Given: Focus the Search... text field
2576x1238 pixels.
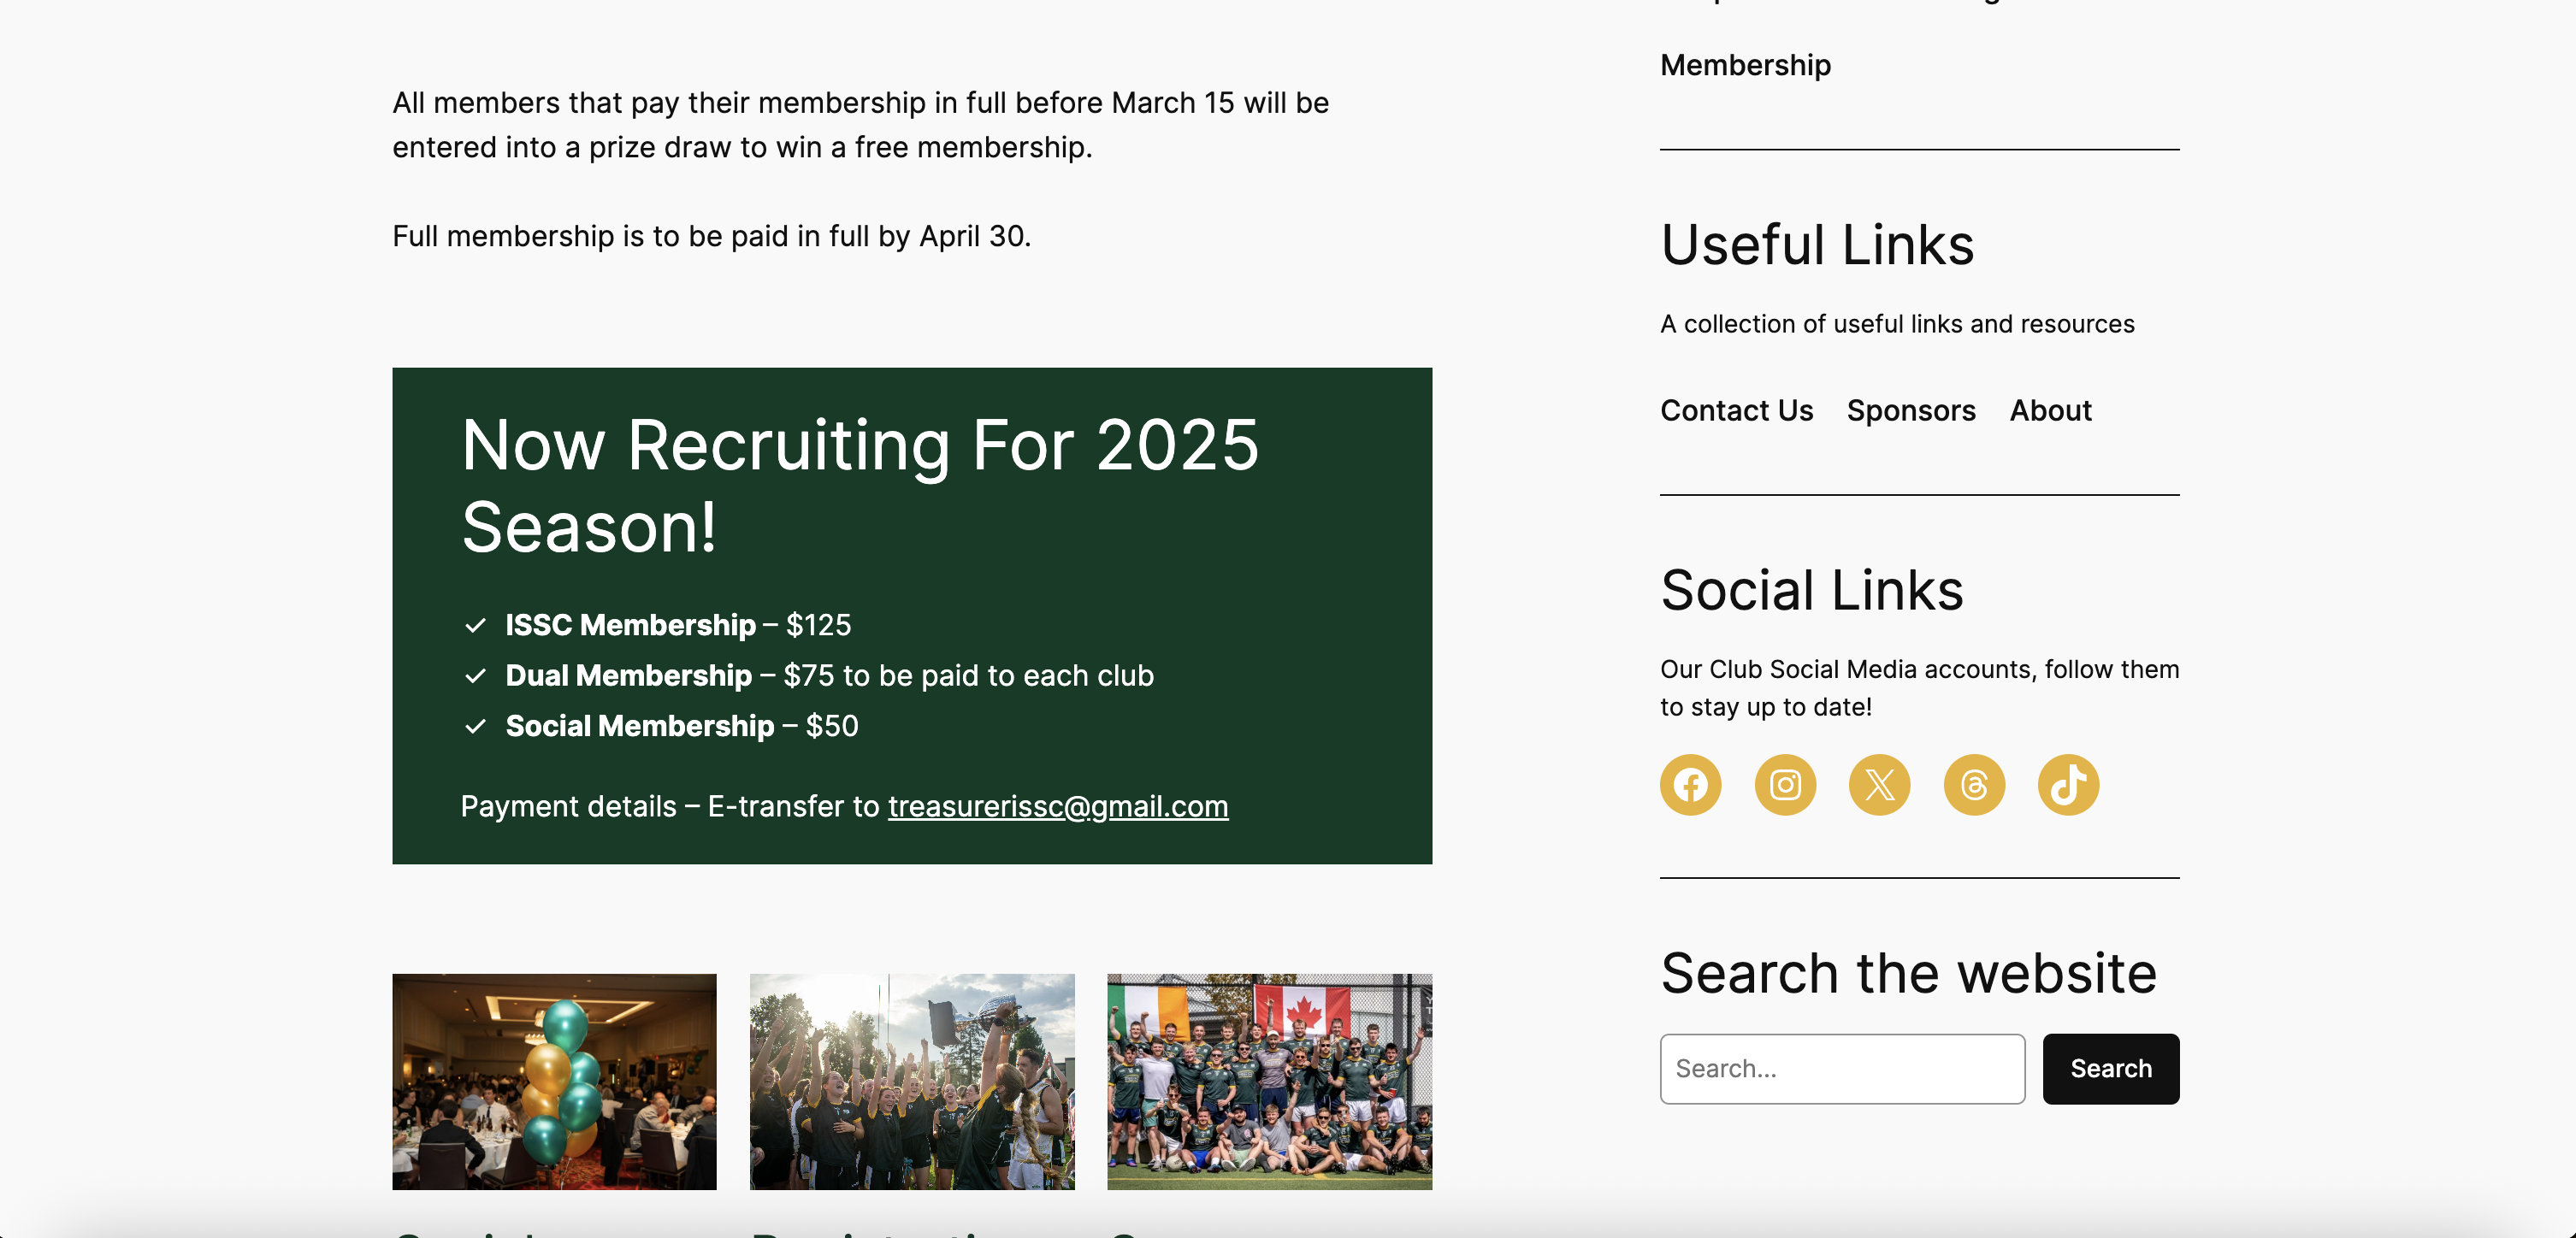Looking at the screenshot, I should (x=1842, y=1069).
